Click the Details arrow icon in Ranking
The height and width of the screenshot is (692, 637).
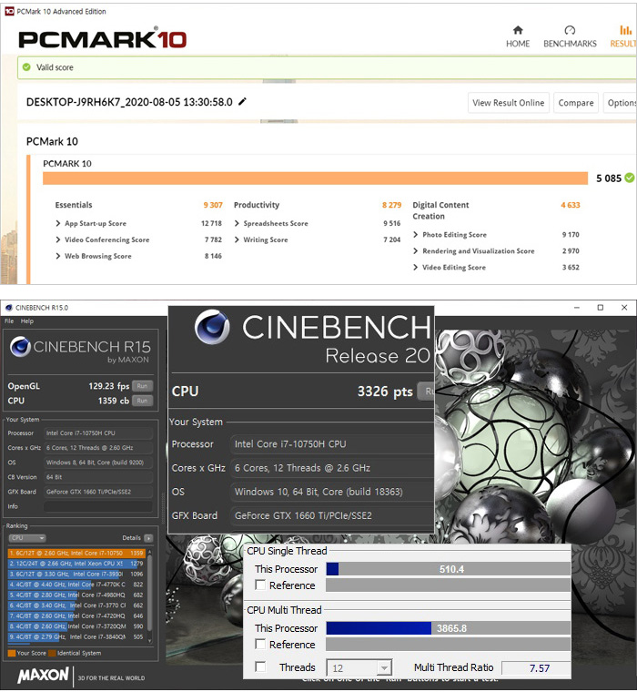tap(148, 538)
